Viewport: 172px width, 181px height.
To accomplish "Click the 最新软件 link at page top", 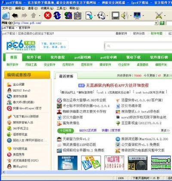I will pos(121,34).
